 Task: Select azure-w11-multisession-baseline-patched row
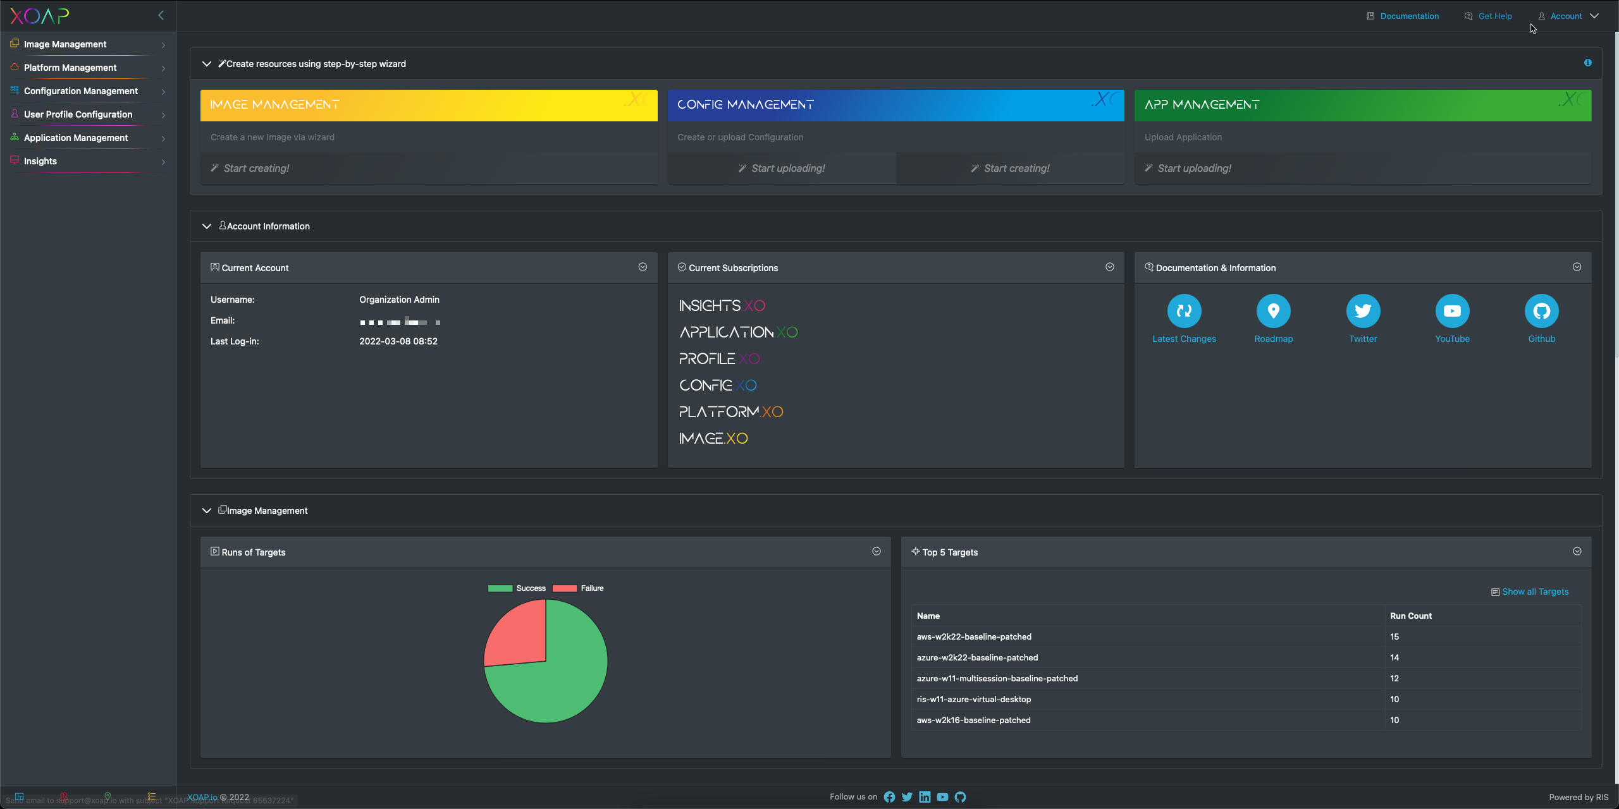coord(1246,678)
